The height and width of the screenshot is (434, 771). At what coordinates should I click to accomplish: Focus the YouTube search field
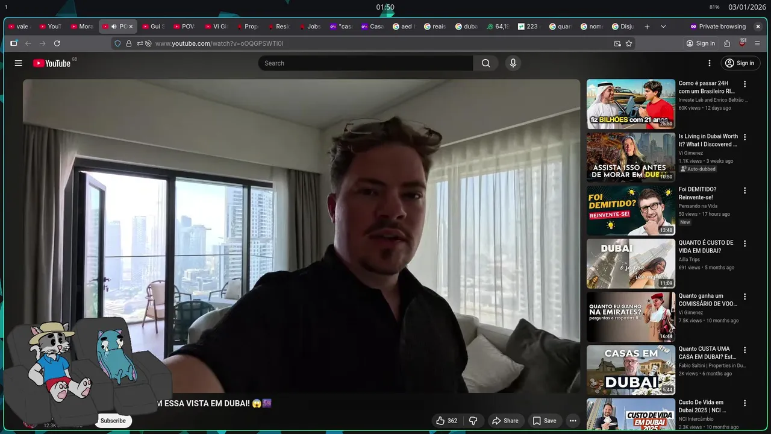click(366, 63)
